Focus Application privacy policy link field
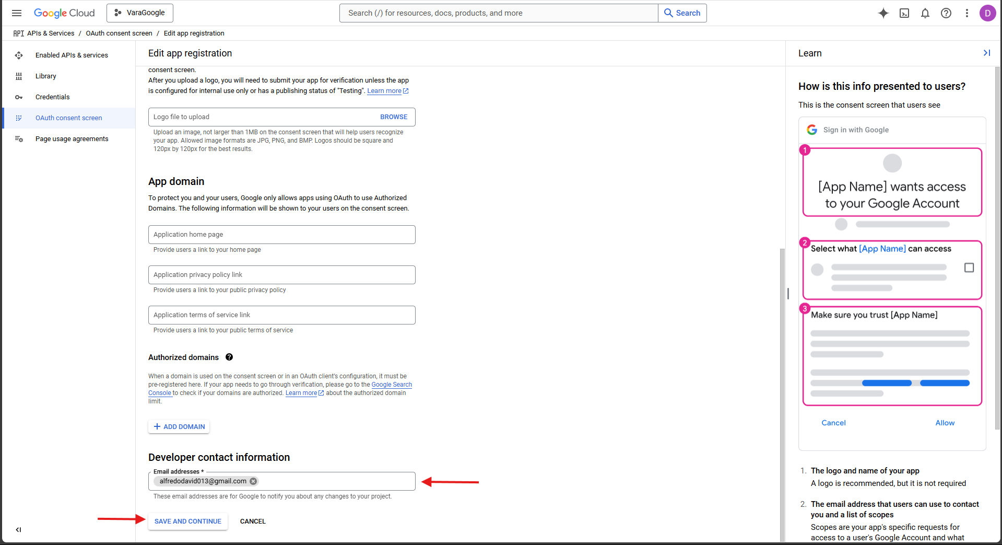1002x545 pixels. (x=282, y=275)
